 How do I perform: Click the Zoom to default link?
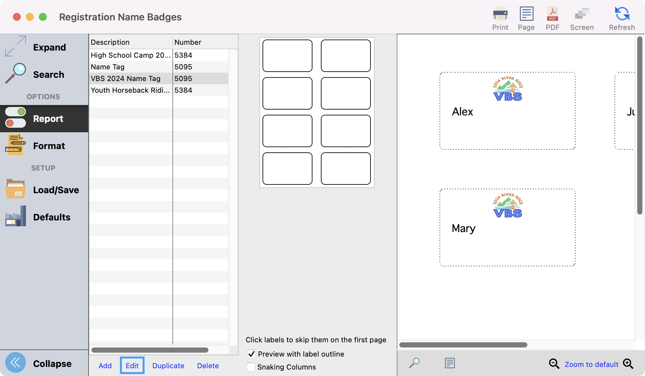pos(591,364)
